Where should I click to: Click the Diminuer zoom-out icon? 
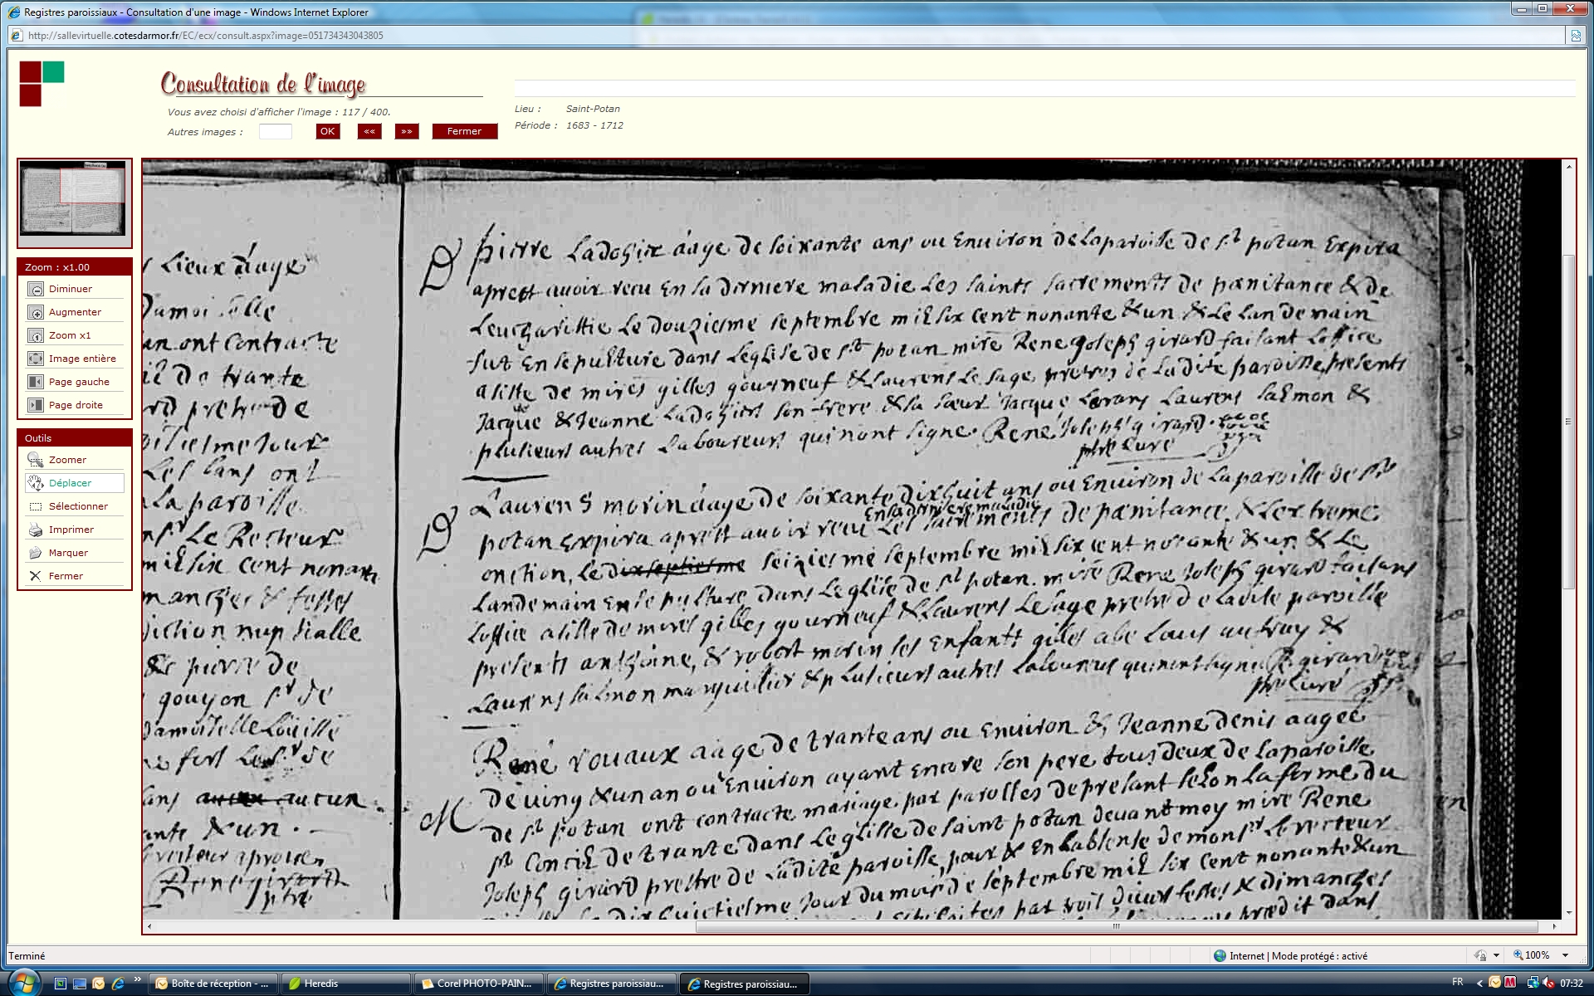click(x=36, y=289)
